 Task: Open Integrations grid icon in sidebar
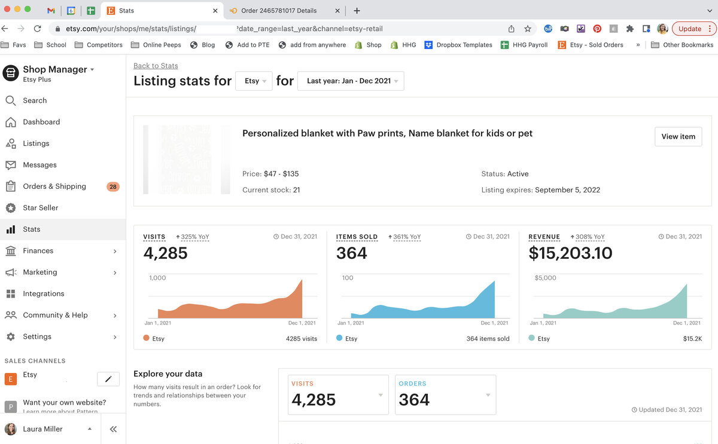(11, 294)
